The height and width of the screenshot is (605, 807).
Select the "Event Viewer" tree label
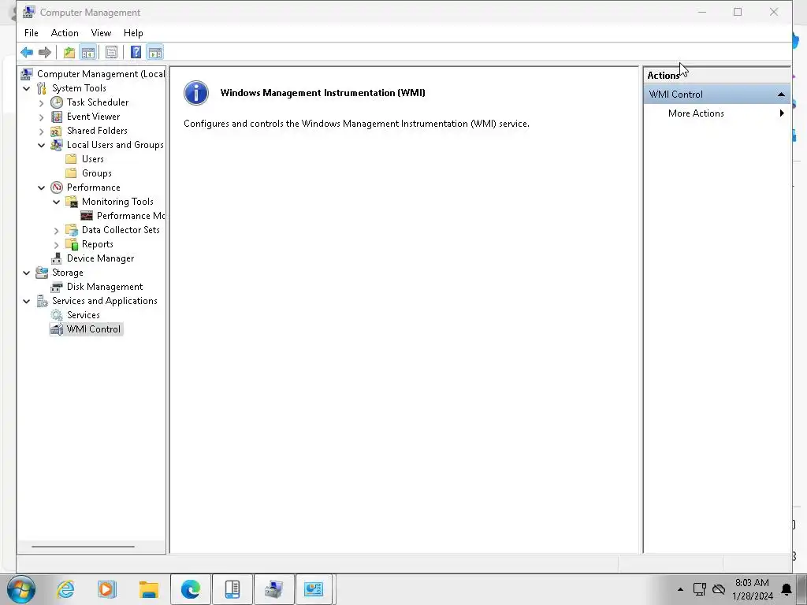[93, 117]
